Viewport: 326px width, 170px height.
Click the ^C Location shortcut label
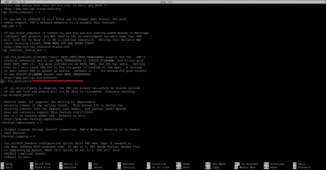pos(156,164)
